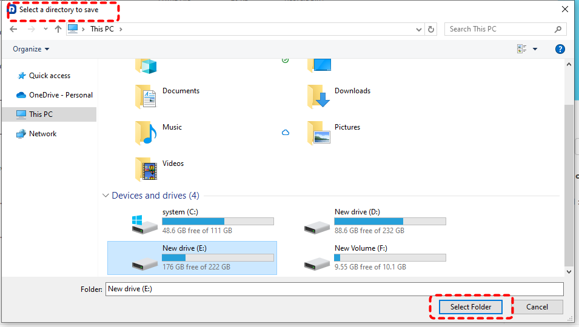Screen dimensions: 579x327
Task: Open the view options dropdown arrow
Action: [535, 49]
